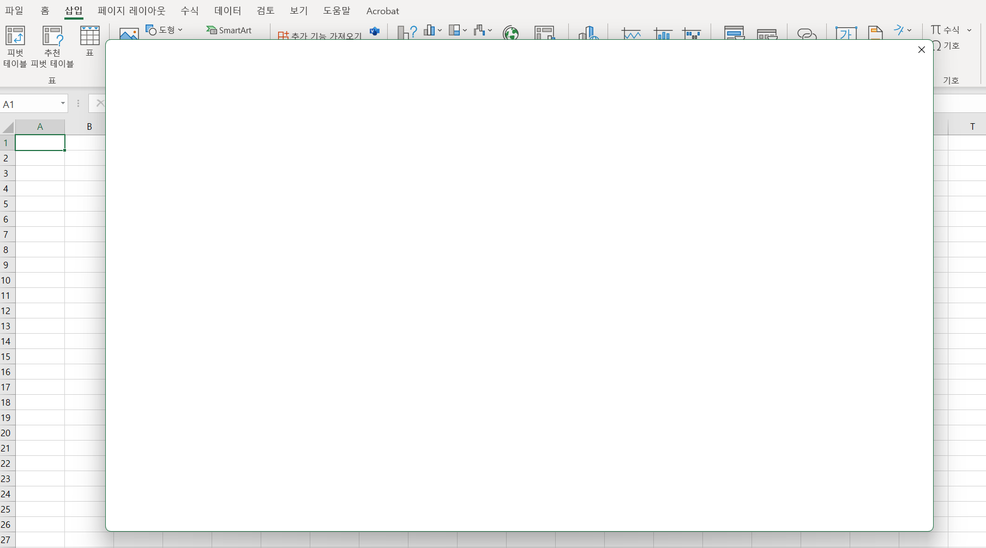The height and width of the screenshot is (548, 986).
Task: Open the Name Box dropdown arrow
Action: point(63,103)
